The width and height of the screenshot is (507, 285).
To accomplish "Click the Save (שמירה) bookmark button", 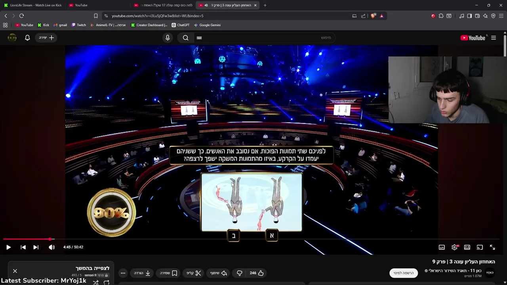I will (169, 273).
